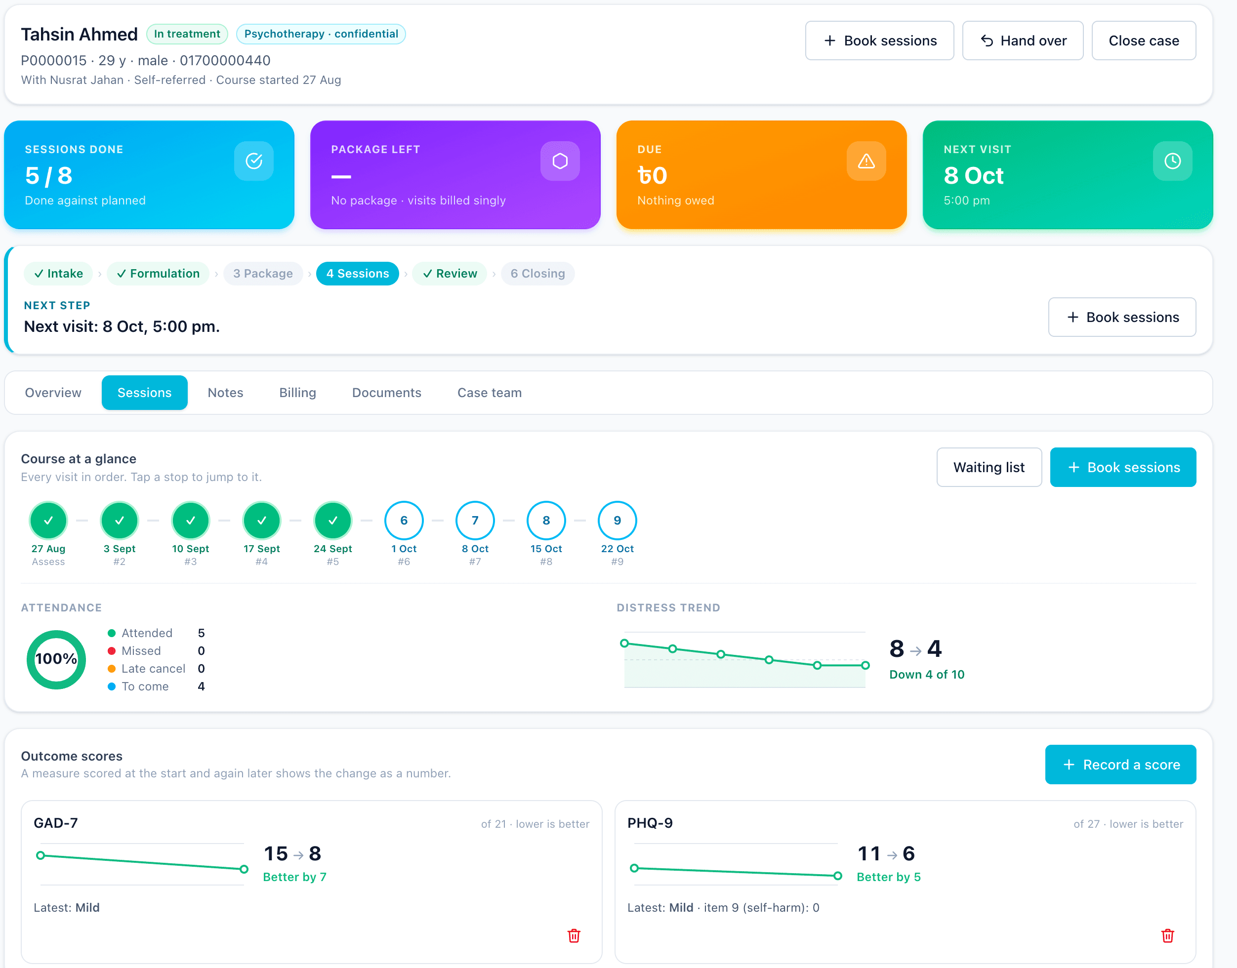Select the 3 Package stage pill
Image resolution: width=1237 pixels, height=968 pixels.
tap(263, 273)
